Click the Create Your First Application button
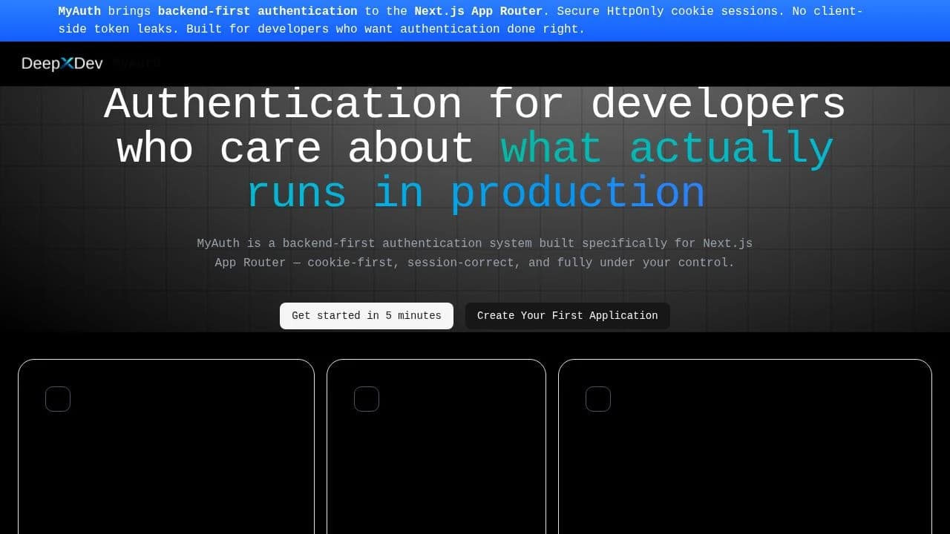Screen dimensions: 950x534 coord(567,315)
